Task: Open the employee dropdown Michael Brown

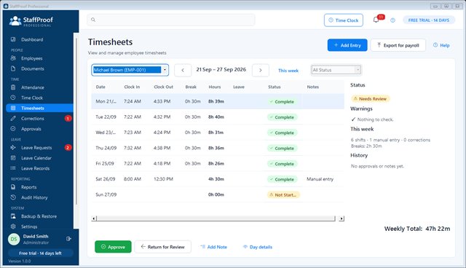Action: (x=130, y=70)
